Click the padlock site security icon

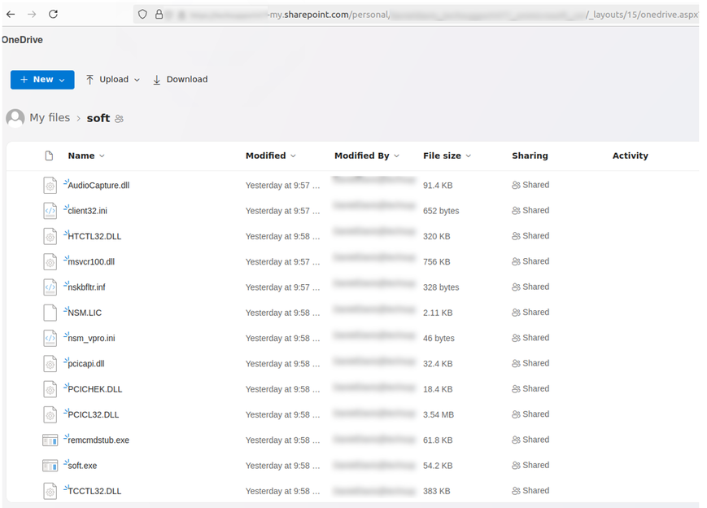click(x=159, y=15)
